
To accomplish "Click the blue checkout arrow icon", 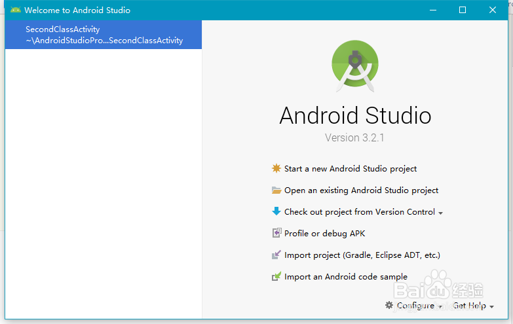I will pyautogui.click(x=276, y=211).
